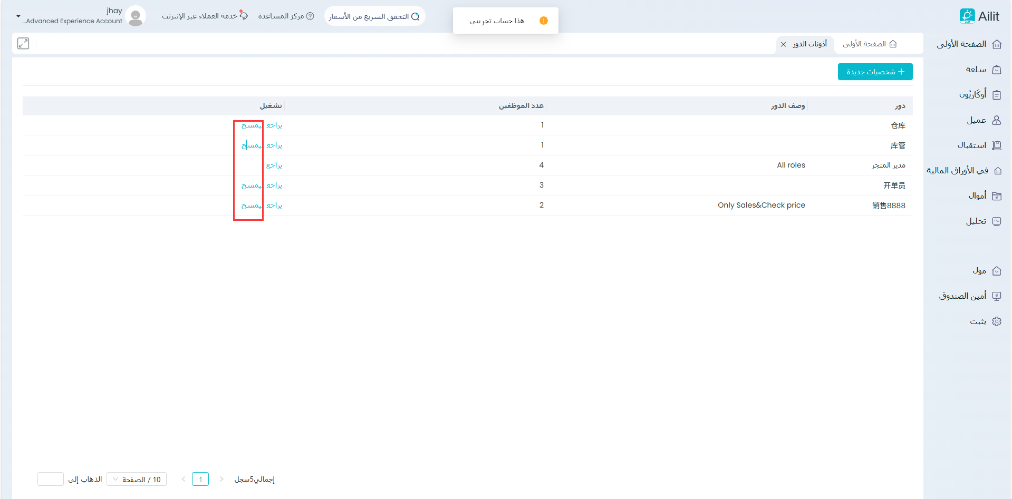Screen dimensions: 1012x499
Task: Open the يثبت settings sidebar menu
Action: coord(978,321)
